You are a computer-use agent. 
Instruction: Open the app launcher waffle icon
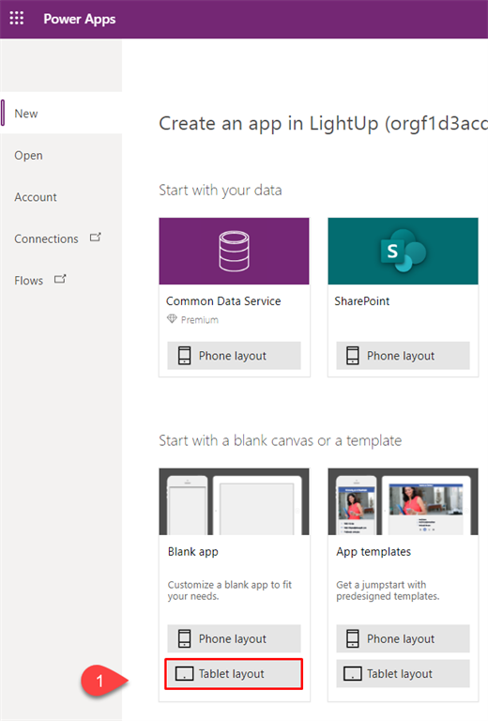(17, 19)
